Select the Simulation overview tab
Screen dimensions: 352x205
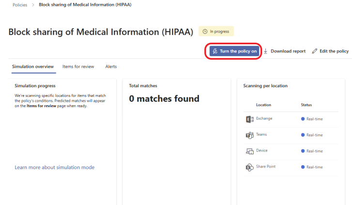pos(33,66)
